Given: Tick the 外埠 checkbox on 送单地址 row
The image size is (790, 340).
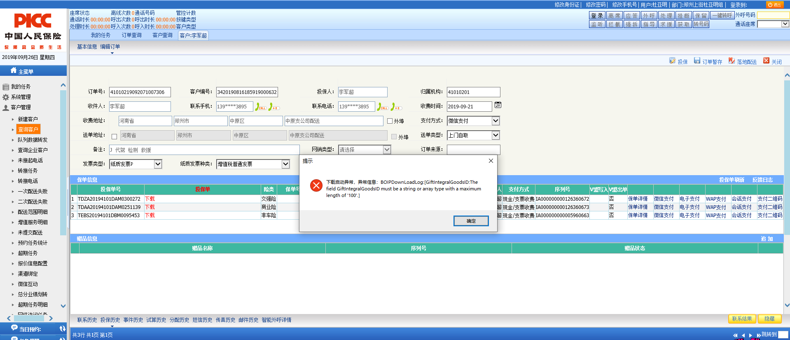Looking at the screenshot, I should [394, 137].
